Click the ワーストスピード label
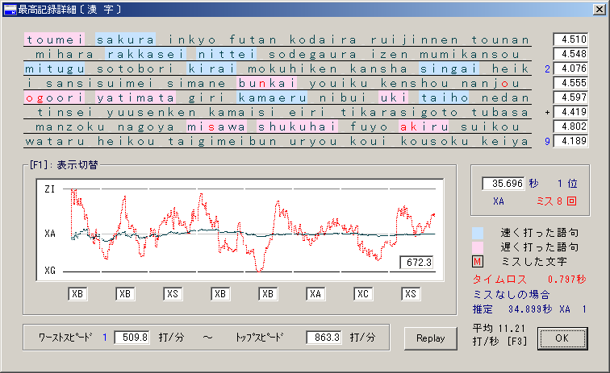 [x=65, y=338]
